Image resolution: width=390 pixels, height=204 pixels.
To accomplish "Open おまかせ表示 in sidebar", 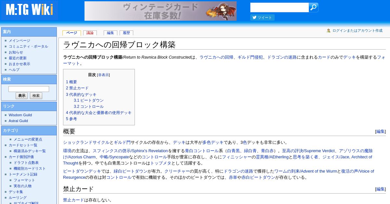I will click(x=19, y=64).
